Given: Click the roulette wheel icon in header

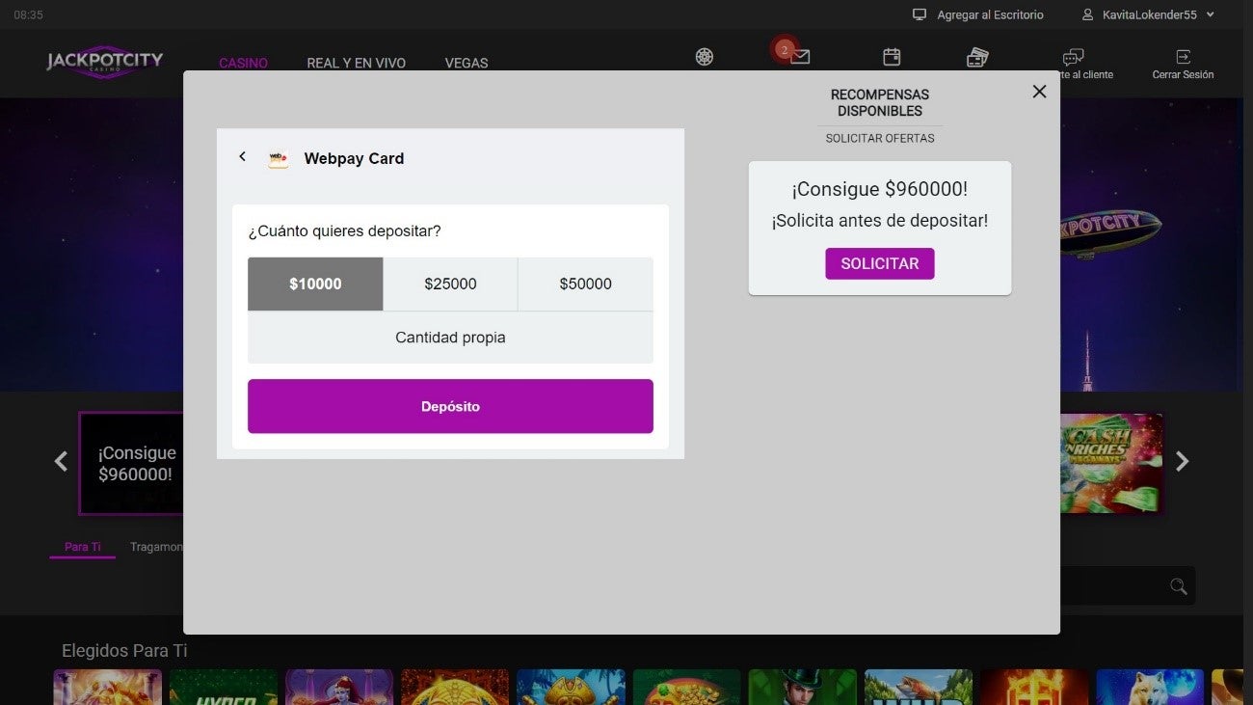Looking at the screenshot, I should point(705,57).
